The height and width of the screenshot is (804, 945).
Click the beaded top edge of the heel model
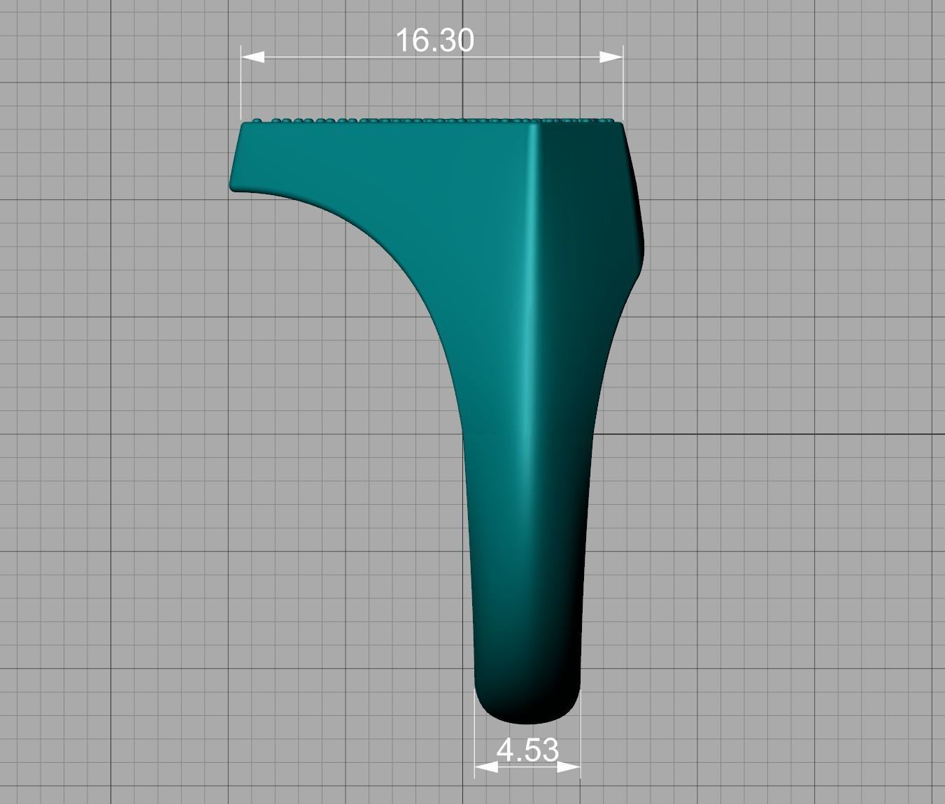click(432, 120)
